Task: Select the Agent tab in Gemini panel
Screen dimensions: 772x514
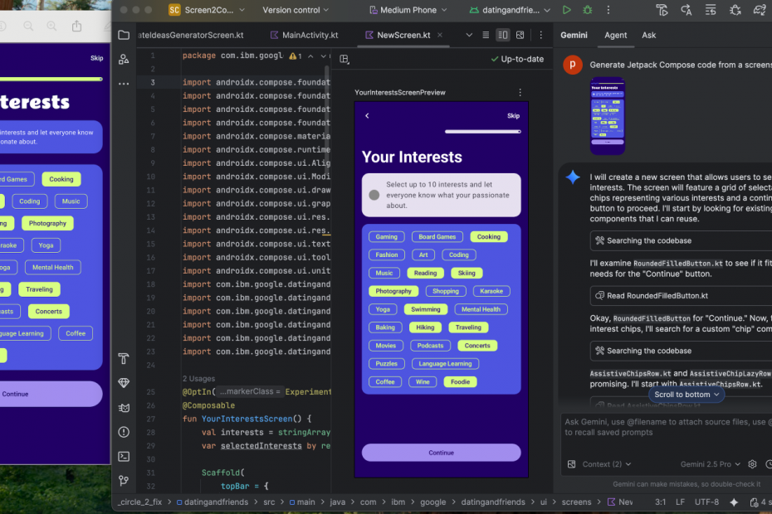Action: coord(615,36)
